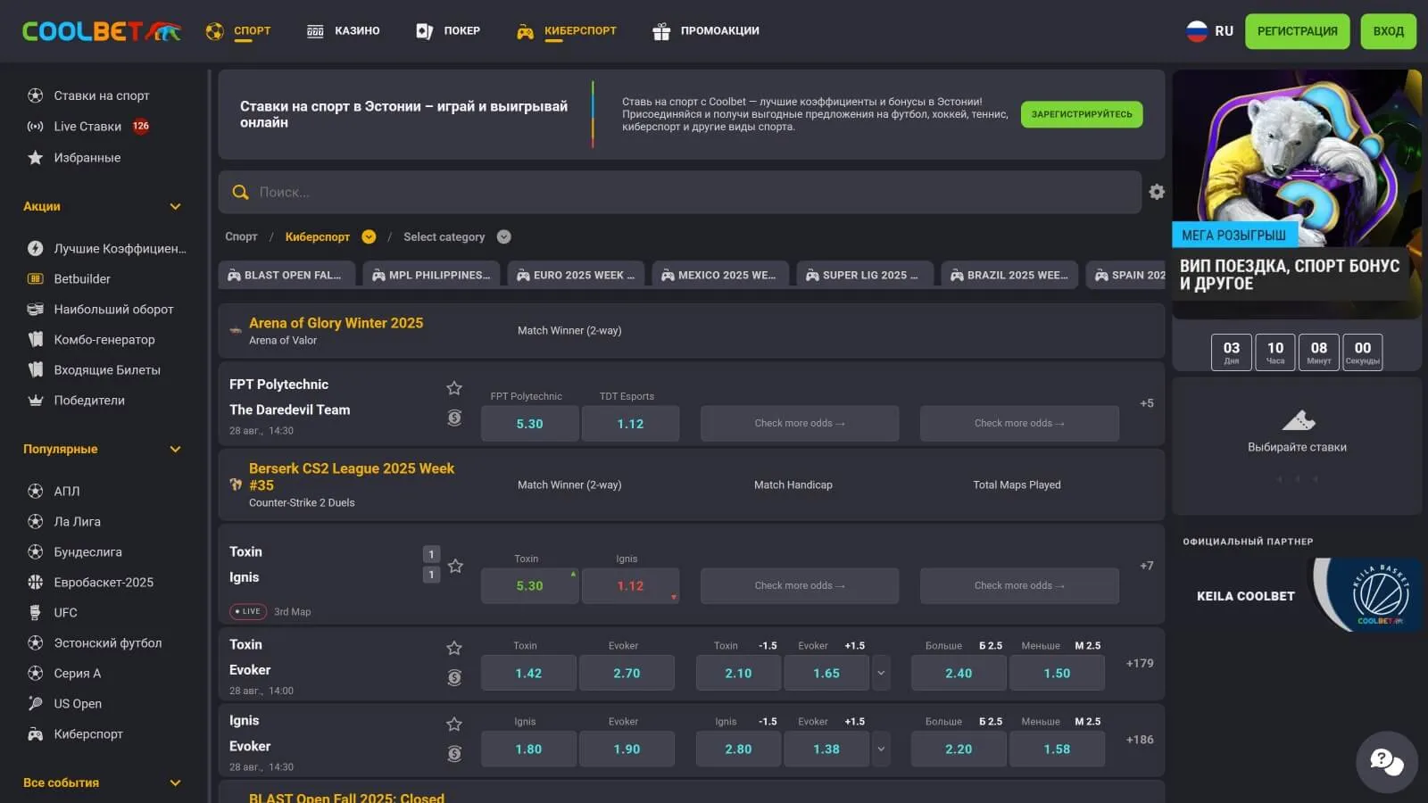Favorite the live Toxin vs Ignis match

coord(455,566)
